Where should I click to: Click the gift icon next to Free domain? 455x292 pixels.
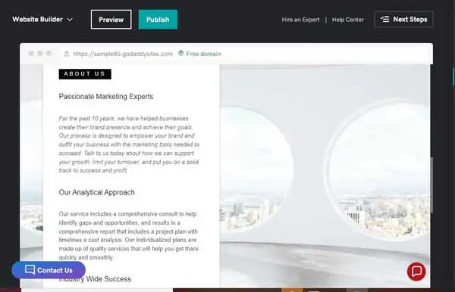click(x=180, y=53)
